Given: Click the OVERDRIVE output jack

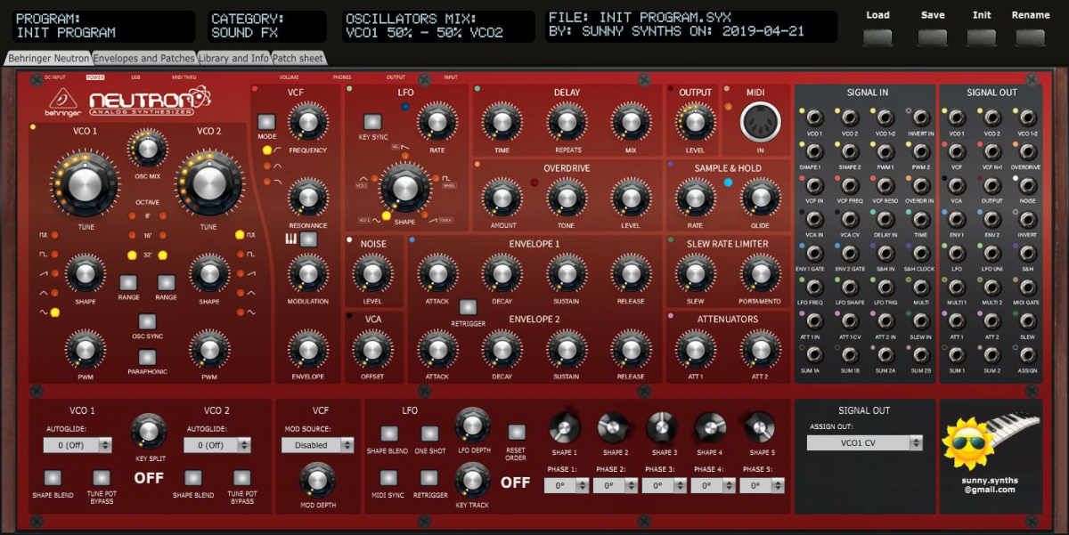Looking at the screenshot, I should click(x=1027, y=151).
